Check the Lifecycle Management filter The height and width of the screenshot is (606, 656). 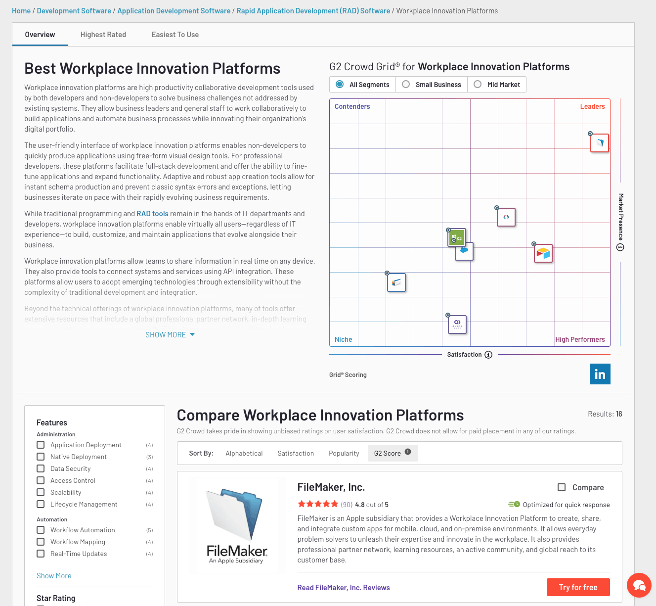[41, 504]
